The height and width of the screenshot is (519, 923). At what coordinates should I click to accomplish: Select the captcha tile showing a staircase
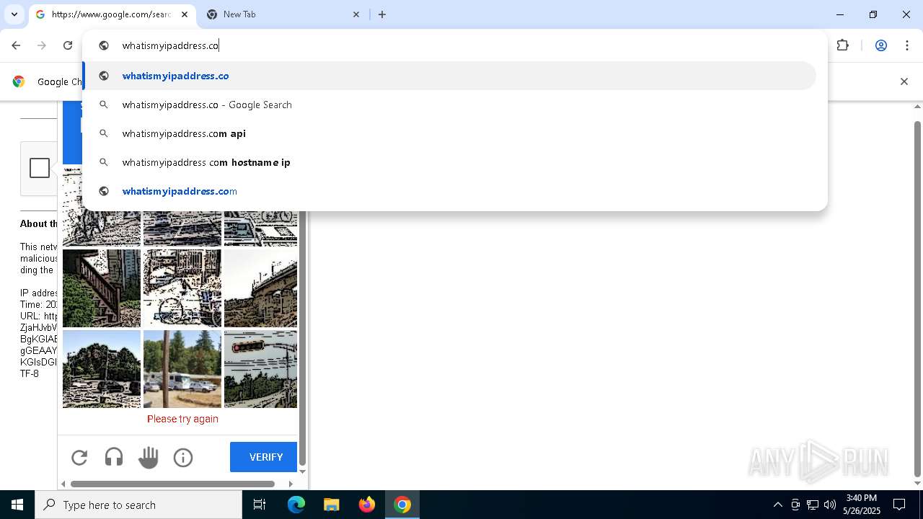click(x=102, y=288)
